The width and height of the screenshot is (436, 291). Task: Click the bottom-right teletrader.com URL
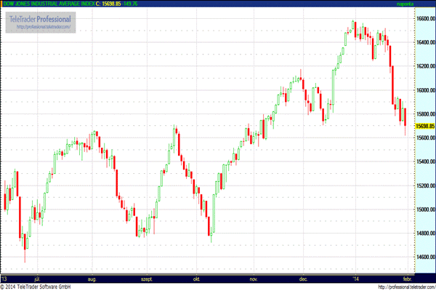click(406, 287)
